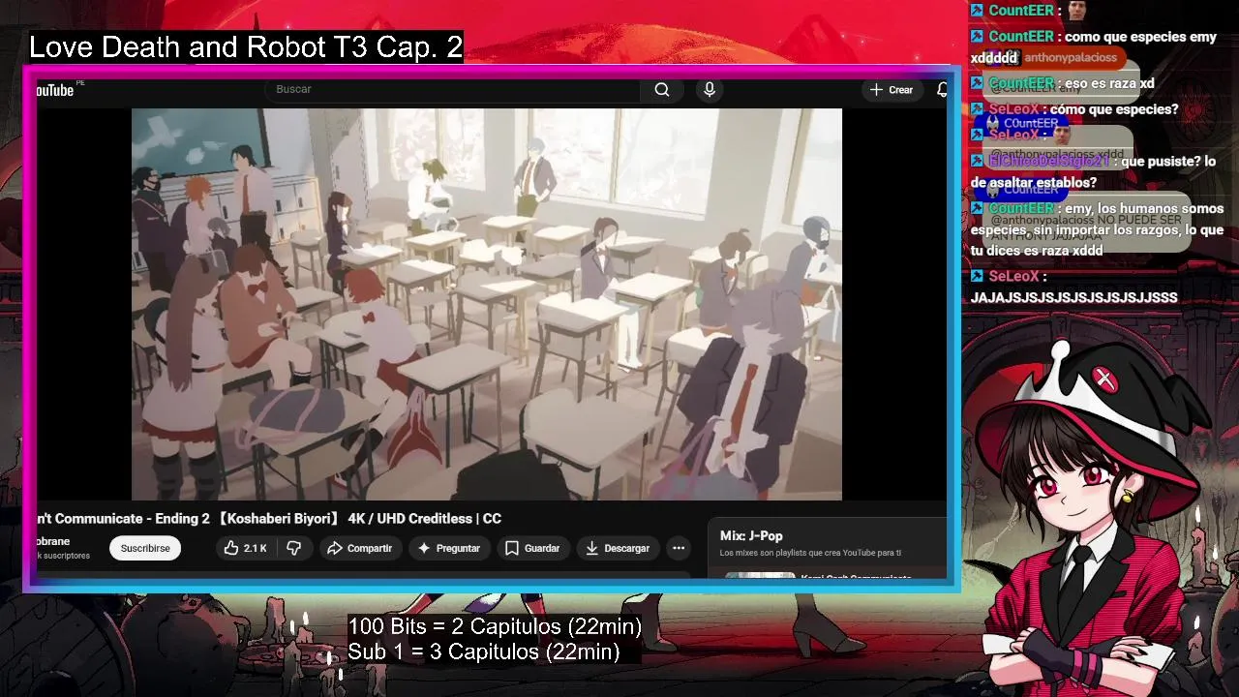Click the Buscar search field
Viewport: 1239px width, 697px height.
(x=452, y=89)
